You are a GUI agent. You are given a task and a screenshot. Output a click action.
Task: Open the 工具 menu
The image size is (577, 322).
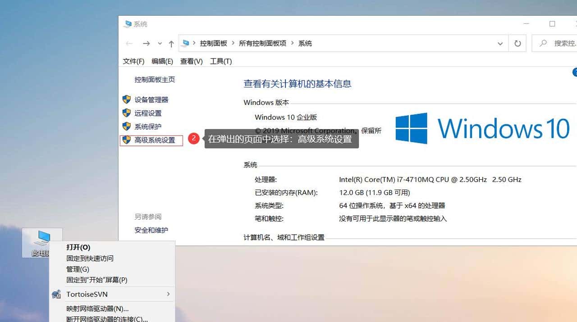click(x=220, y=61)
